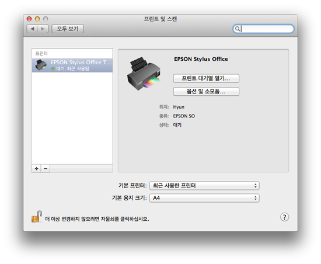Remove printer with minus button
This screenshot has width=321, height=264.
(x=46, y=169)
